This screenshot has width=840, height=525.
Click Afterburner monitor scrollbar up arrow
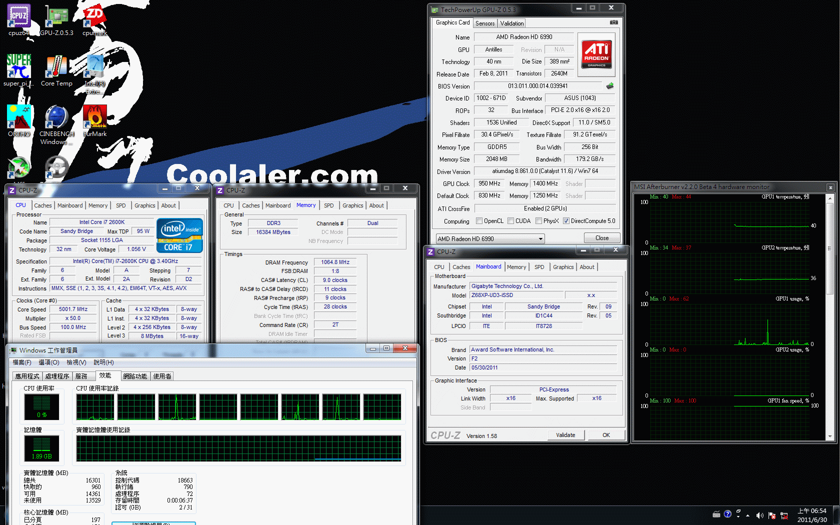tap(830, 198)
